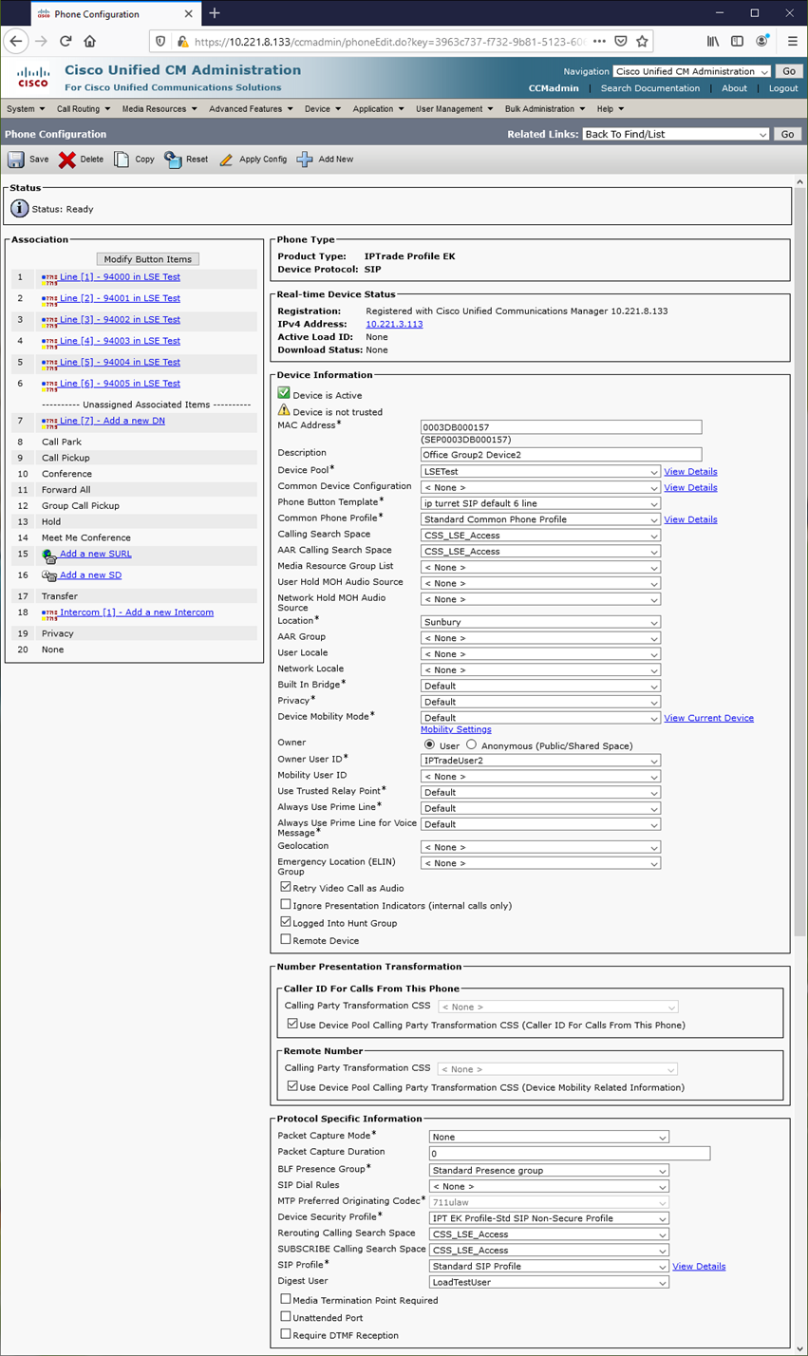Click the Modify Button Items button
Screen dimensions: 808x1356
147,259
